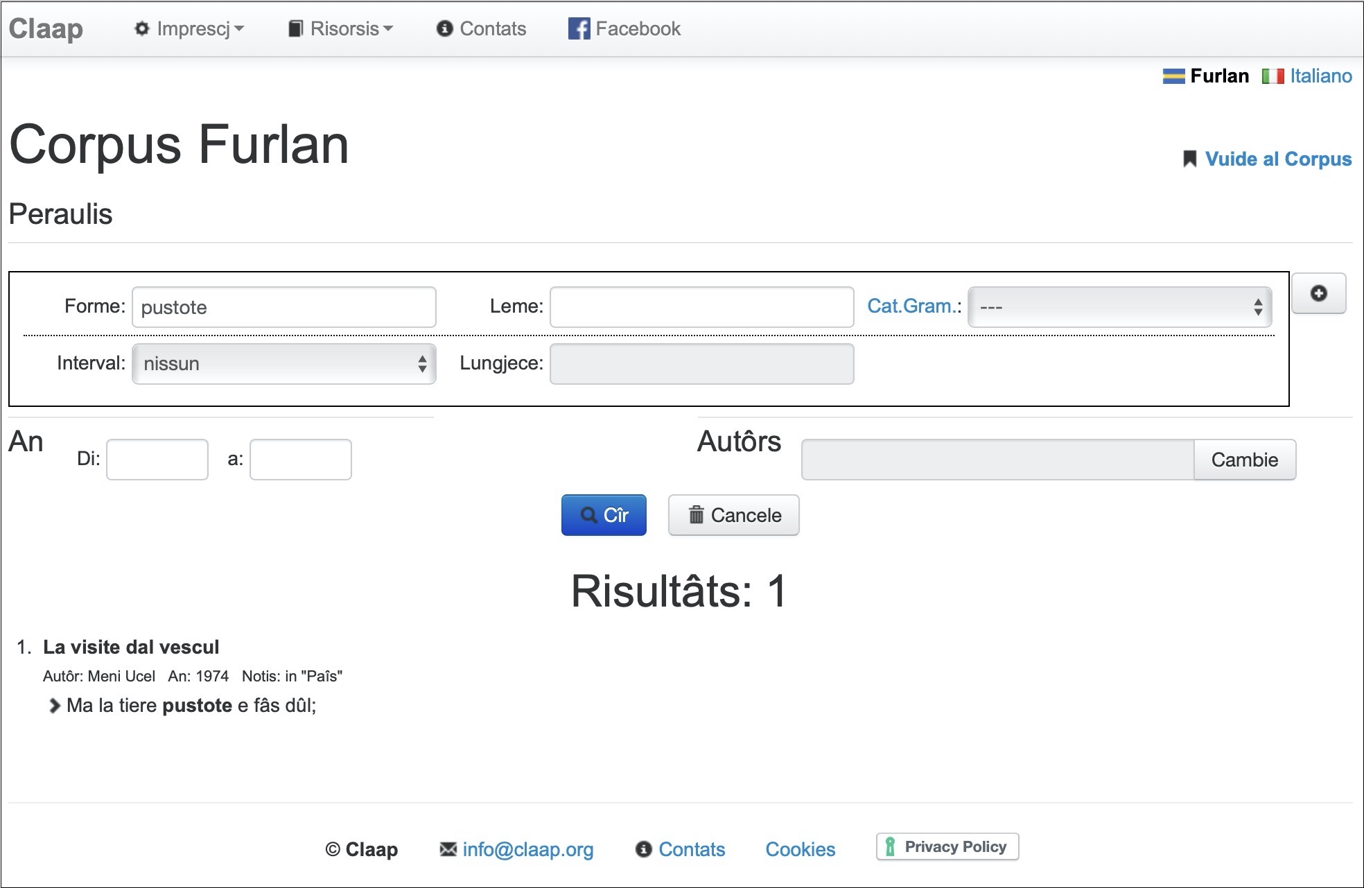1364x888 pixels.
Task: Click the Forme input field
Action: click(283, 307)
